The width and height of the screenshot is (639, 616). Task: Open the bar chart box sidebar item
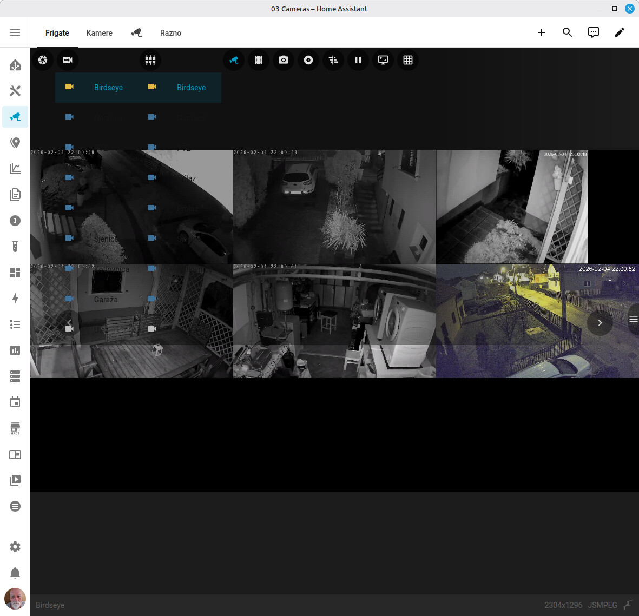(15, 350)
